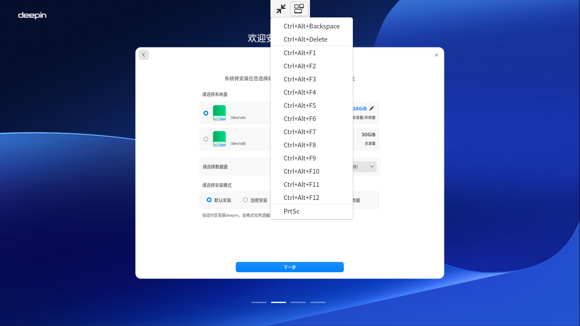This screenshot has width=580, height=326.
Task: Click the 请选择数据盘 label text
Action: coord(215,167)
